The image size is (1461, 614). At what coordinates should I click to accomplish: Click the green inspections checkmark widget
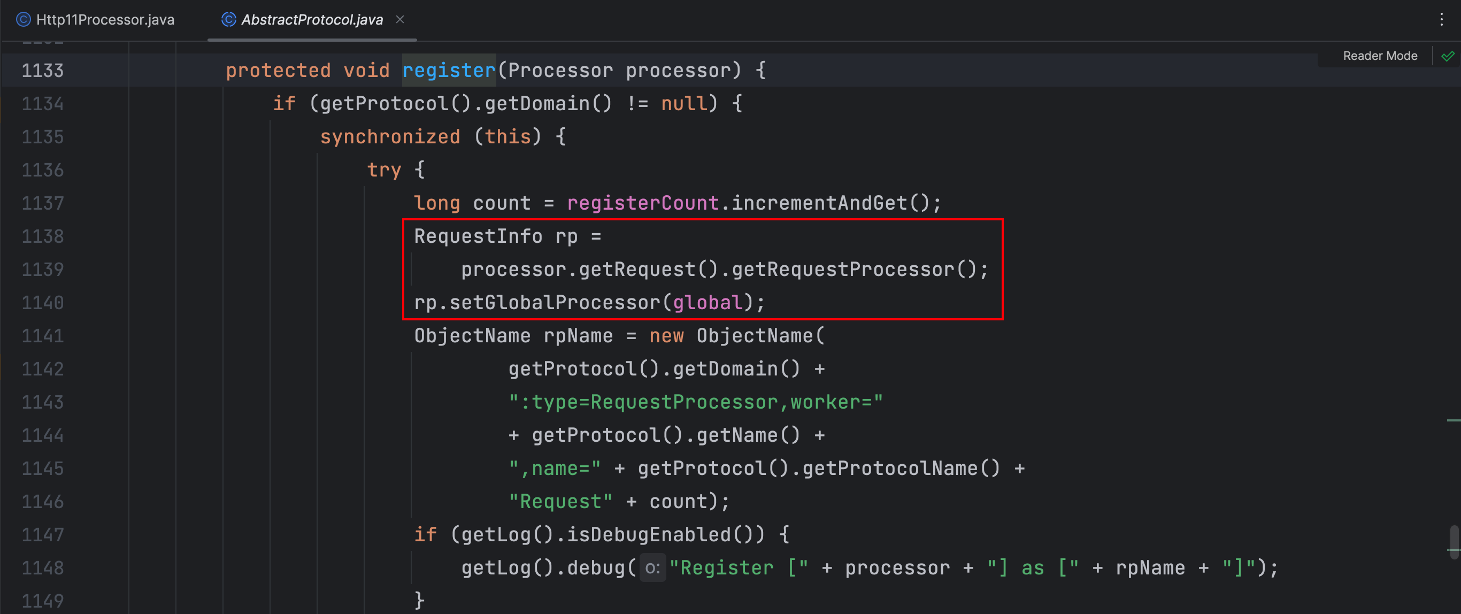click(1448, 56)
